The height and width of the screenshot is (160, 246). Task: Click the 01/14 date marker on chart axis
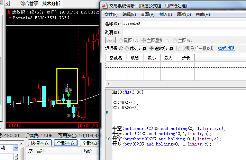15,126
